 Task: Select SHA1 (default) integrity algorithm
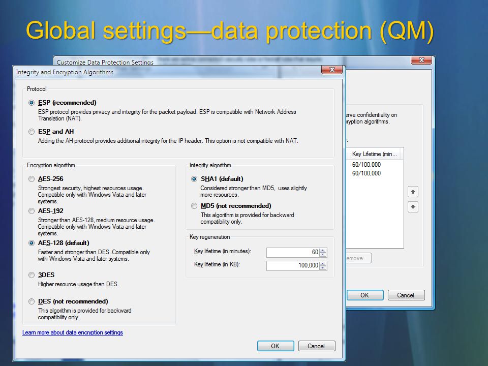pyautogui.click(x=194, y=179)
